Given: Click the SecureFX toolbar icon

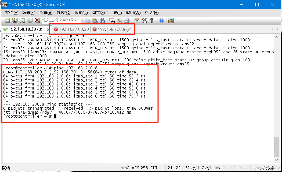Looking at the screenshot, I should [171, 21].
